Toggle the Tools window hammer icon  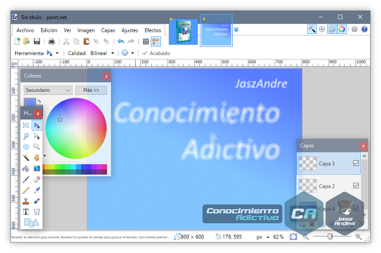click(312, 29)
